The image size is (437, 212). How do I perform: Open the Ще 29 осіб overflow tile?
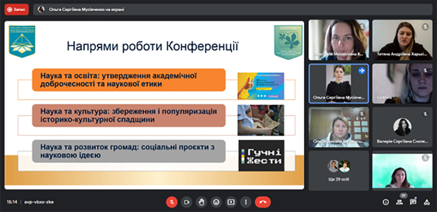338,171
